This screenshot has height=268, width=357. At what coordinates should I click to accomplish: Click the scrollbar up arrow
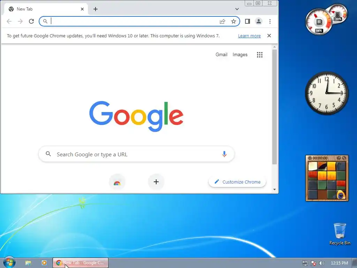(x=275, y=47)
